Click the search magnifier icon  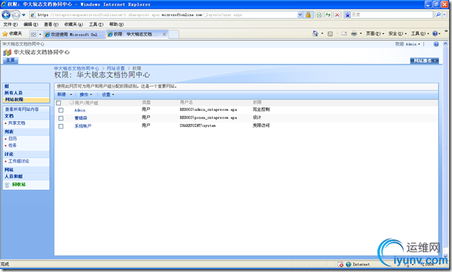(x=438, y=15)
